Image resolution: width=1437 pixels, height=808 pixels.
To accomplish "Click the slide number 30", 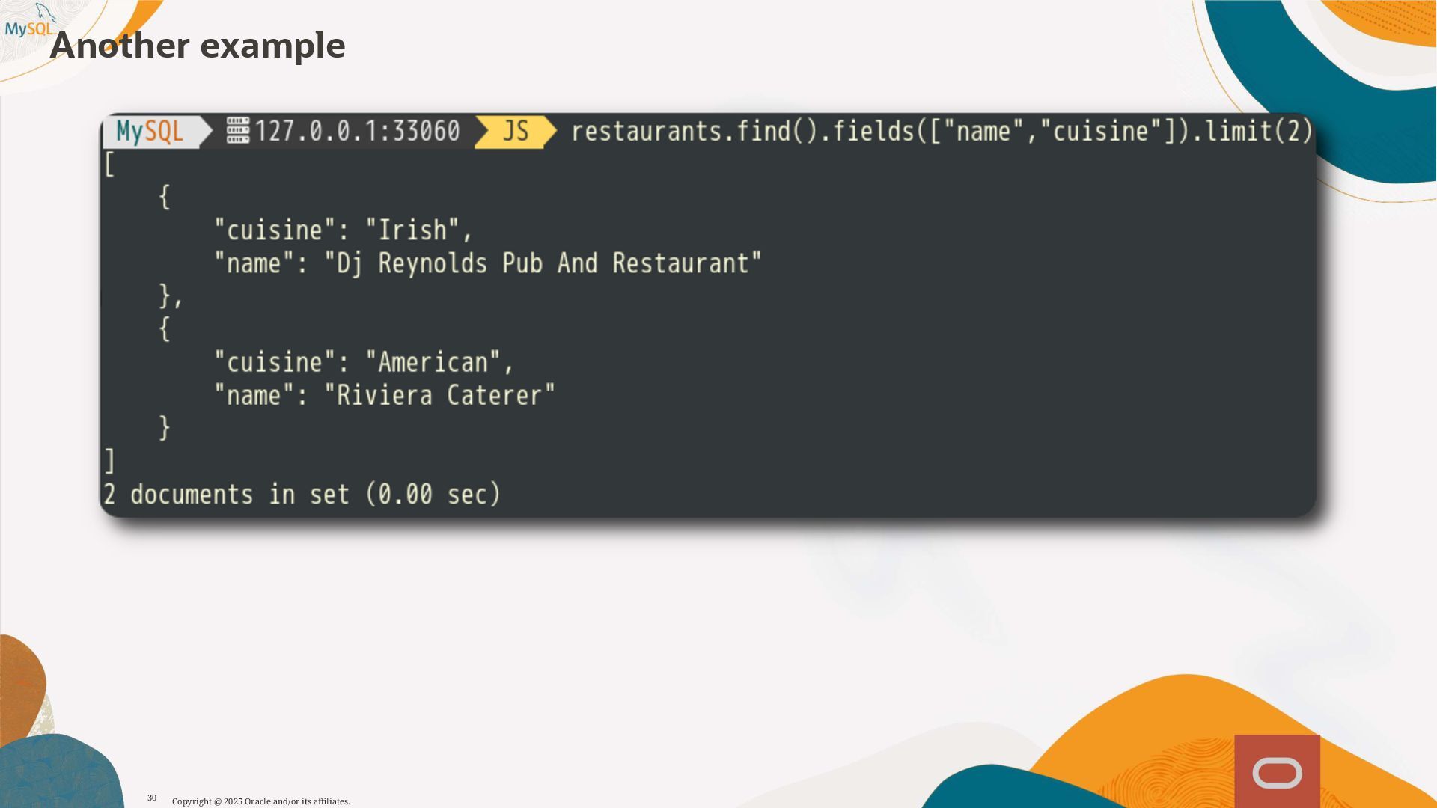I will (152, 798).
